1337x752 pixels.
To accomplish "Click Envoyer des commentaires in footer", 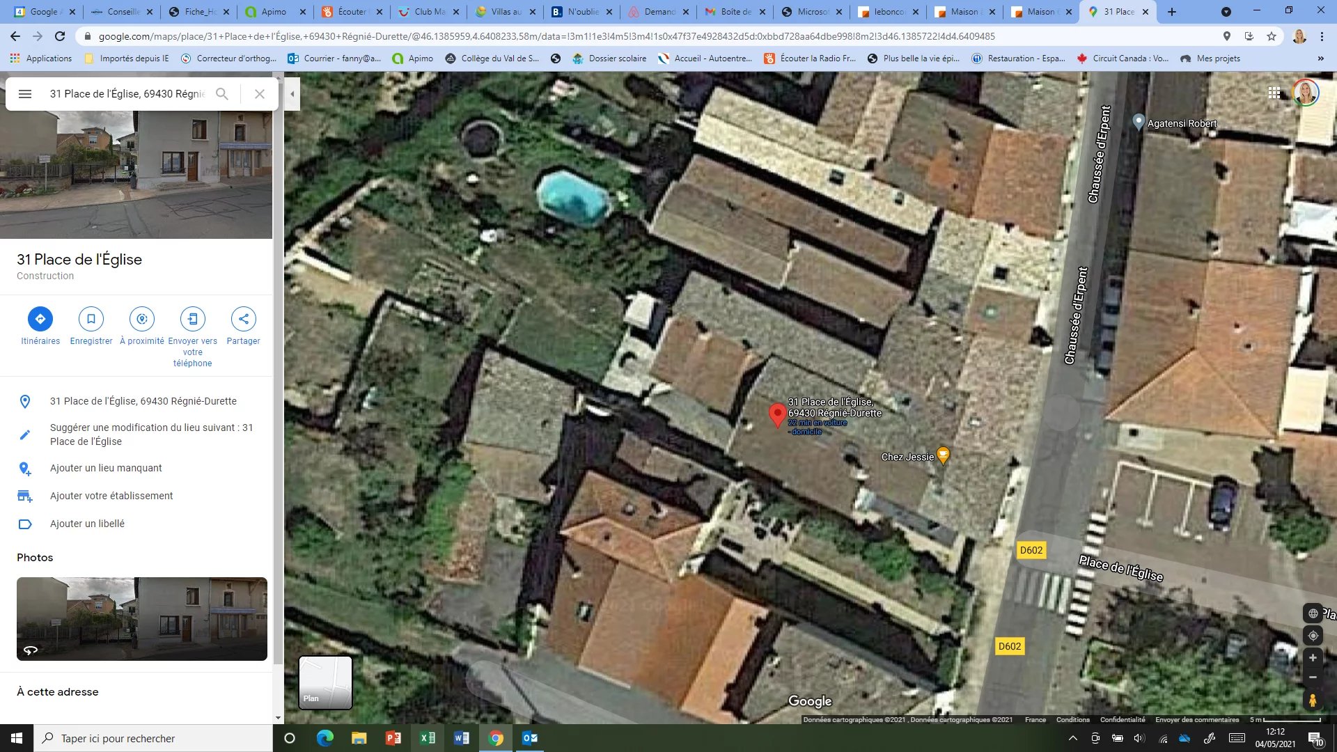I will [x=1197, y=720].
